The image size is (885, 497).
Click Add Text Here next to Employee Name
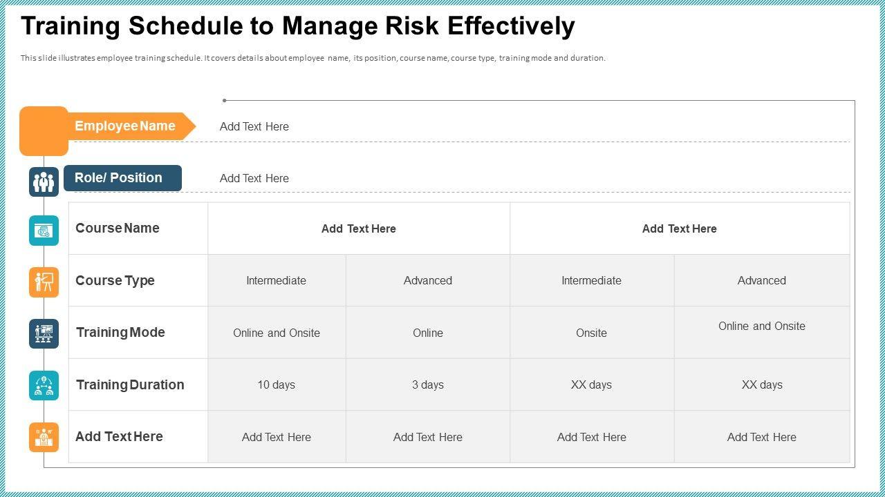[x=254, y=127]
